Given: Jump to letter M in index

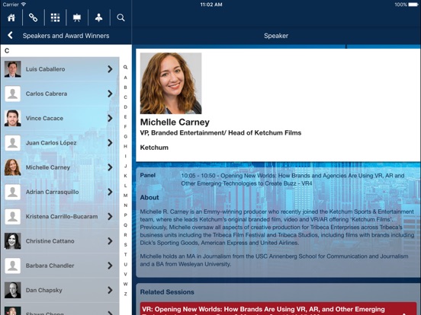Looking at the screenshot, I should pyautogui.click(x=125, y=196).
